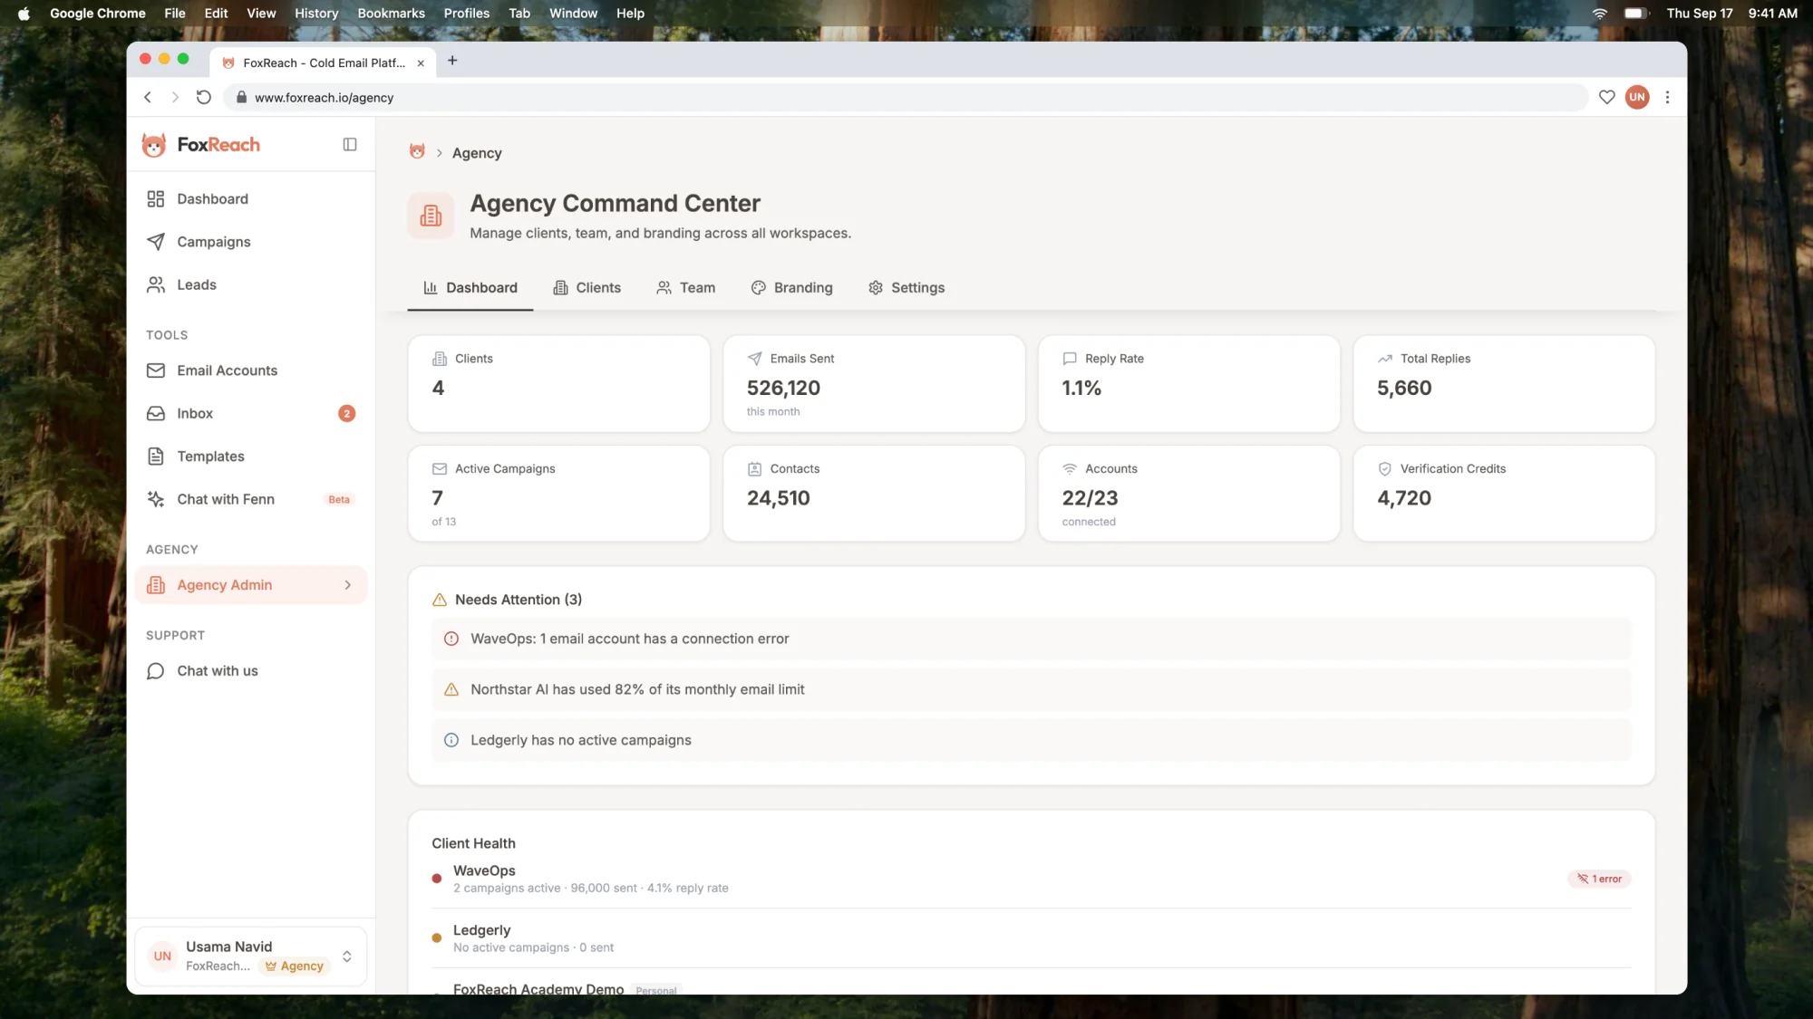
Task: Click the Agency plan badge with crown
Action: pyautogui.click(x=294, y=966)
